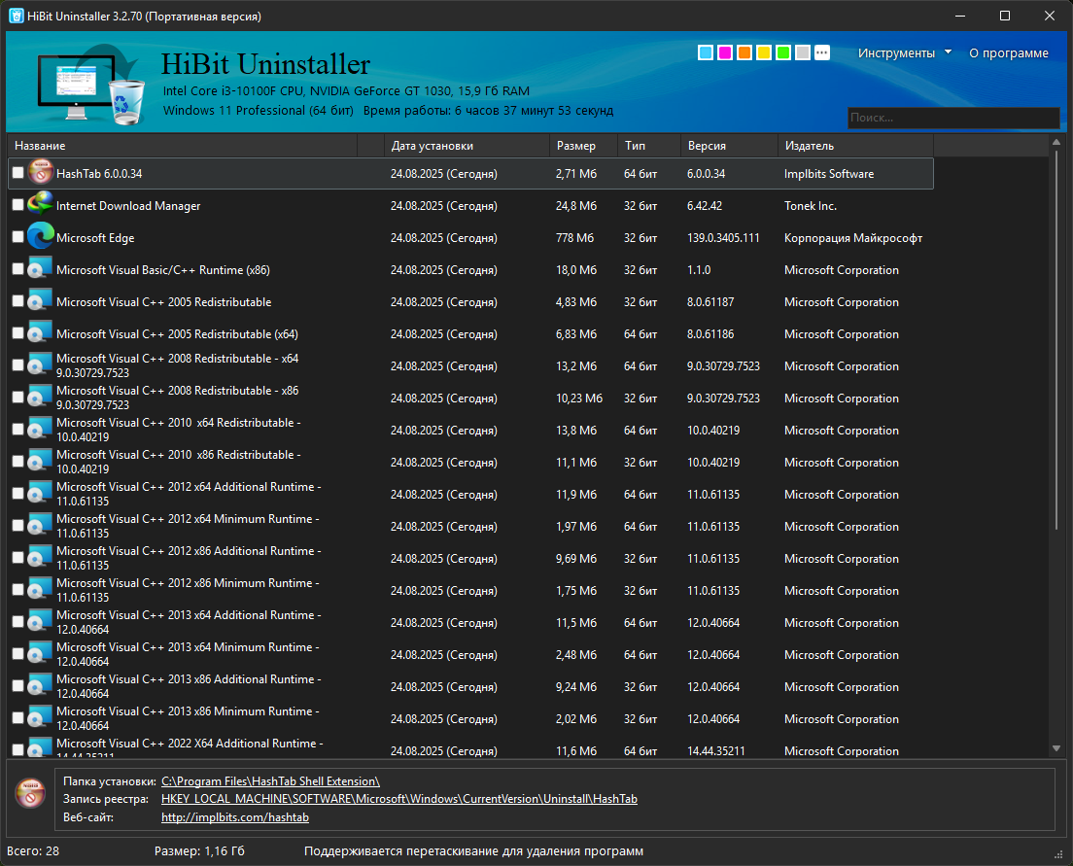Click the icon of Visual C++ 2005 Redistributable (32-bit row)
1073x866 pixels.
tap(41, 302)
